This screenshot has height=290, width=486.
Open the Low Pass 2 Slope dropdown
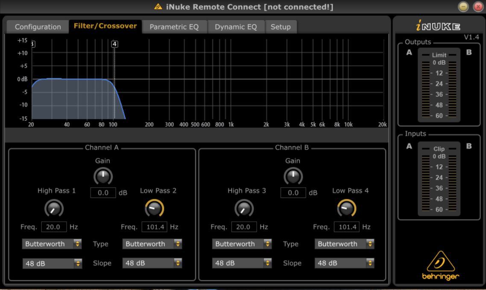click(x=152, y=263)
